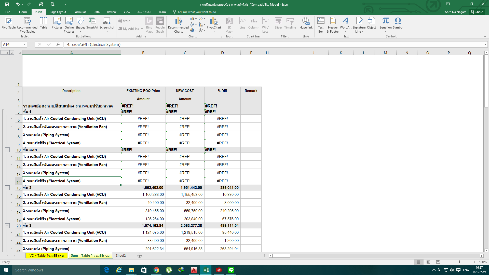Collapse the row 10 outline group

[x=7, y=150]
